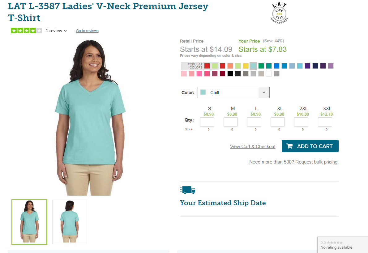368x253 pixels.
Task: Choose the lavender swatch at row end
Action: pyautogui.click(x=331, y=66)
